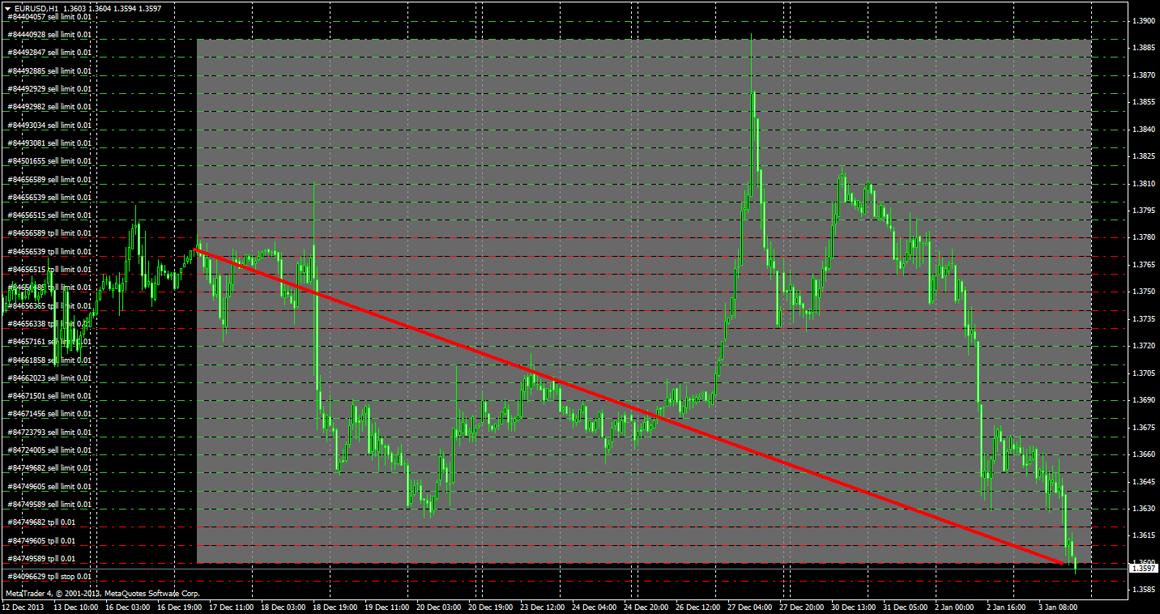Select order label #84671501 sell limit 0.01
Viewport: 1160px width, 614px height.
49,396
